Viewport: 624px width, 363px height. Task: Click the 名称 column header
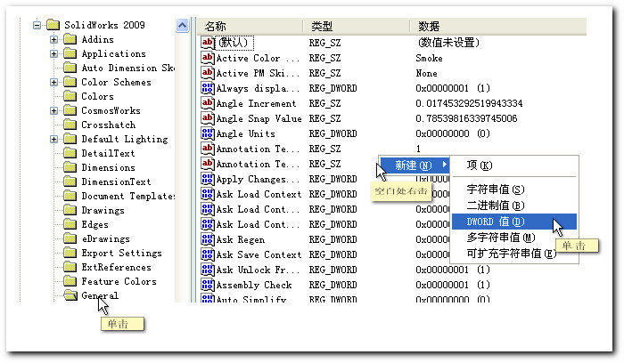250,27
